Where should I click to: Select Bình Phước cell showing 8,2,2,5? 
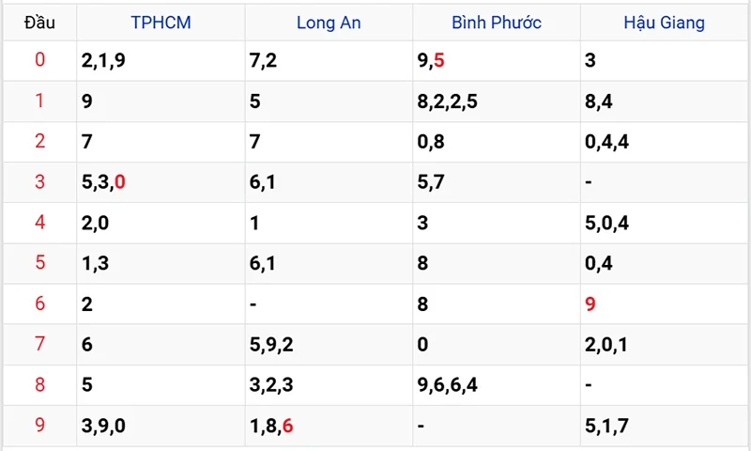point(448,101)
